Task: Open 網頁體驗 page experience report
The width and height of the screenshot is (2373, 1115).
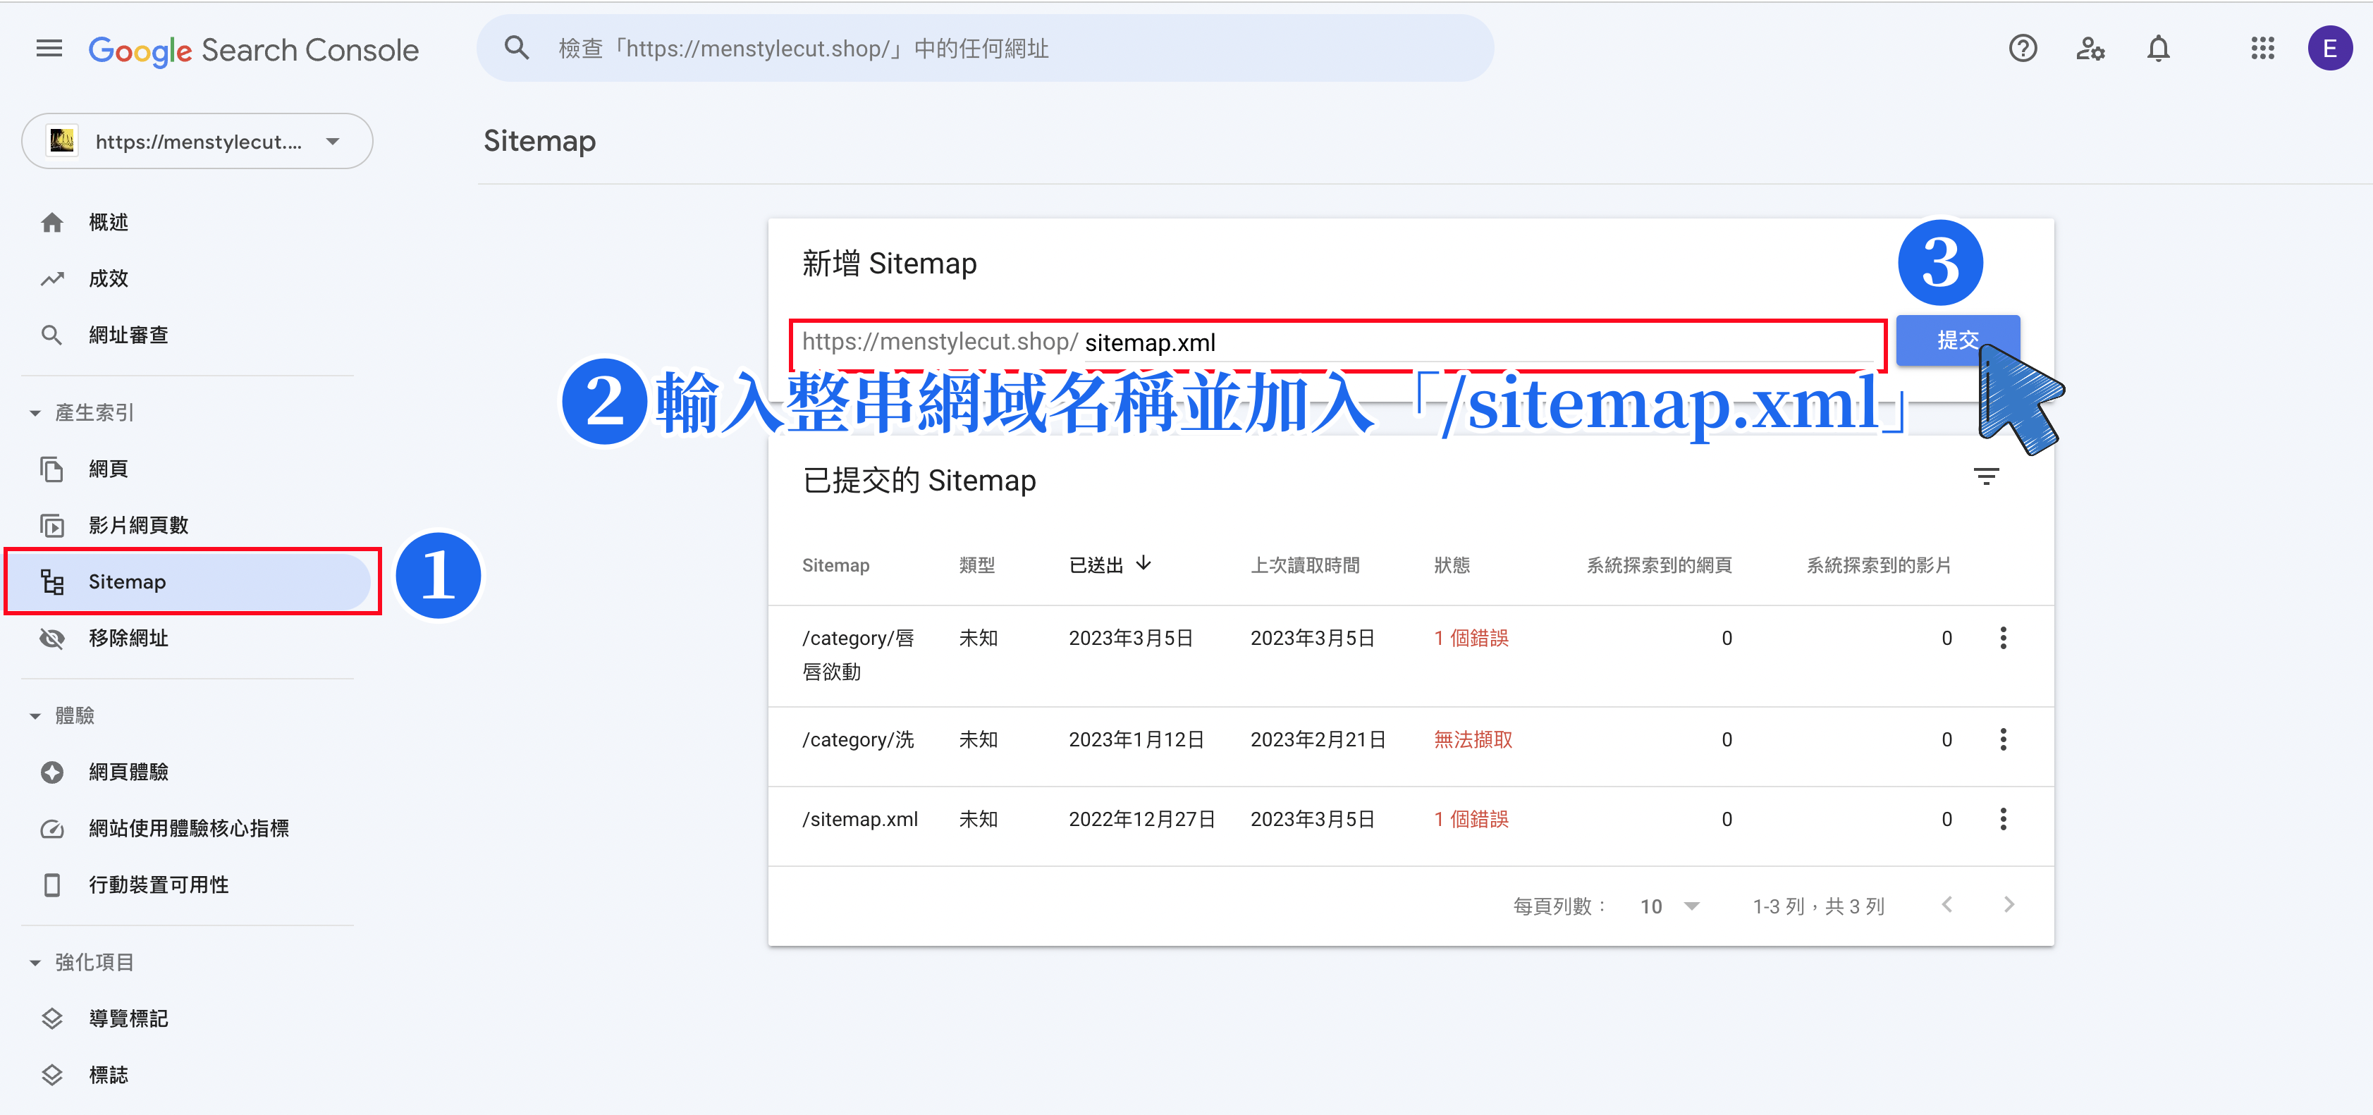Action: (x=128, y=772)
